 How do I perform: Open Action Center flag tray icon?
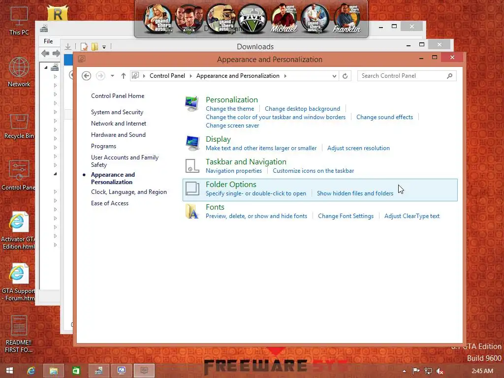(416, 371)
